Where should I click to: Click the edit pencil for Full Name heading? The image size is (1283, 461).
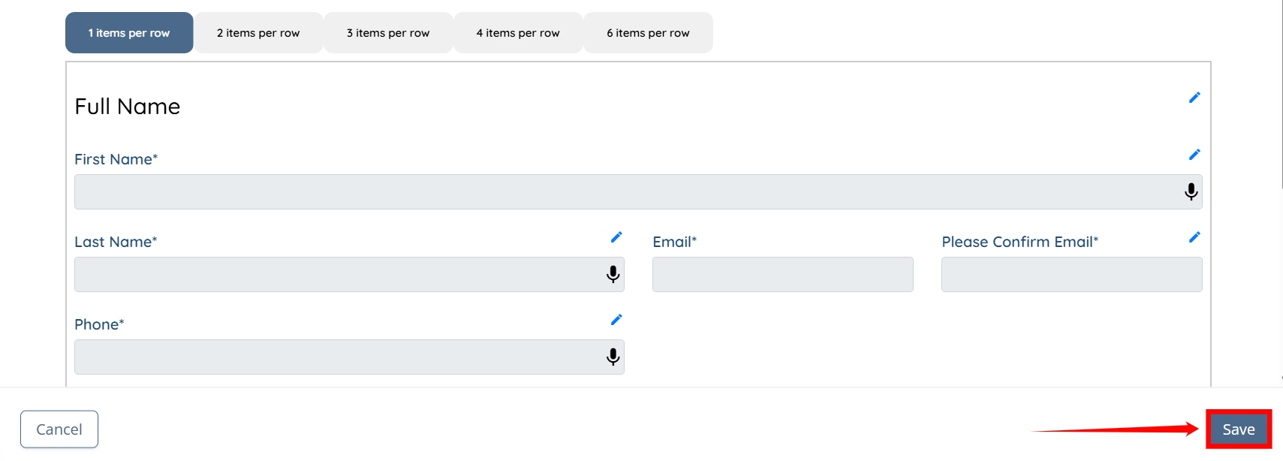click(x=1194, y=98)
